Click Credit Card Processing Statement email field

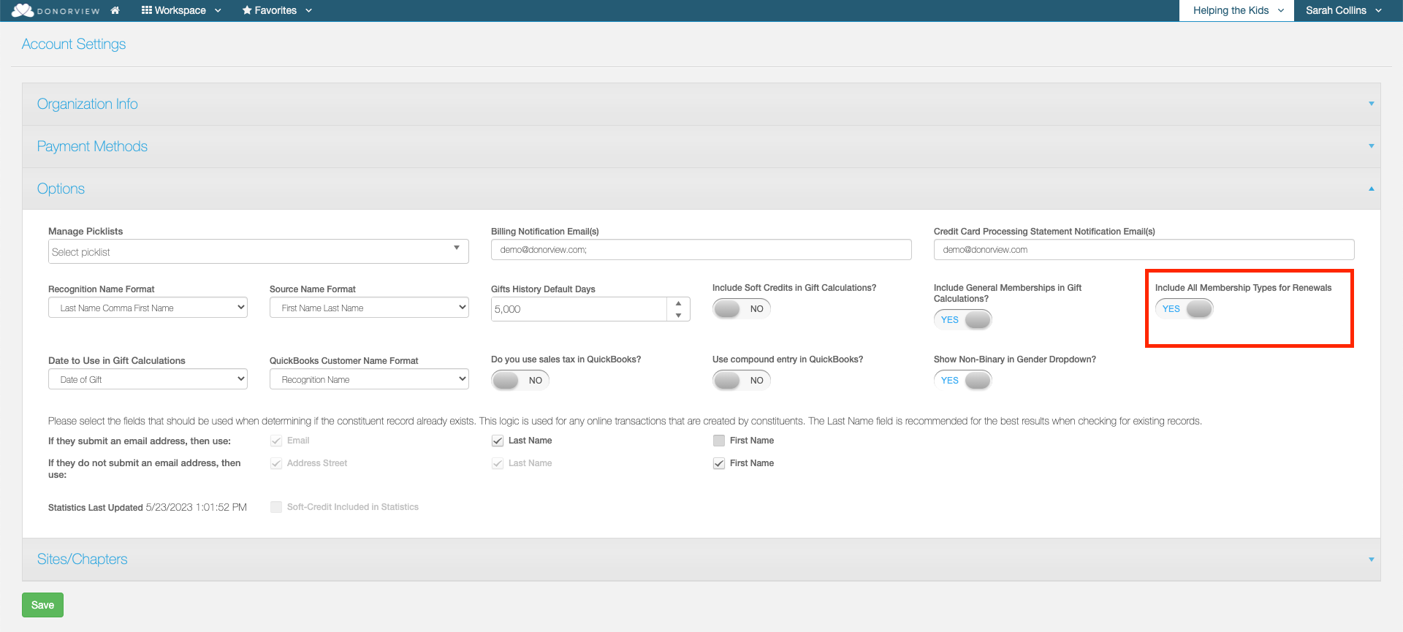click(1144, 250)
